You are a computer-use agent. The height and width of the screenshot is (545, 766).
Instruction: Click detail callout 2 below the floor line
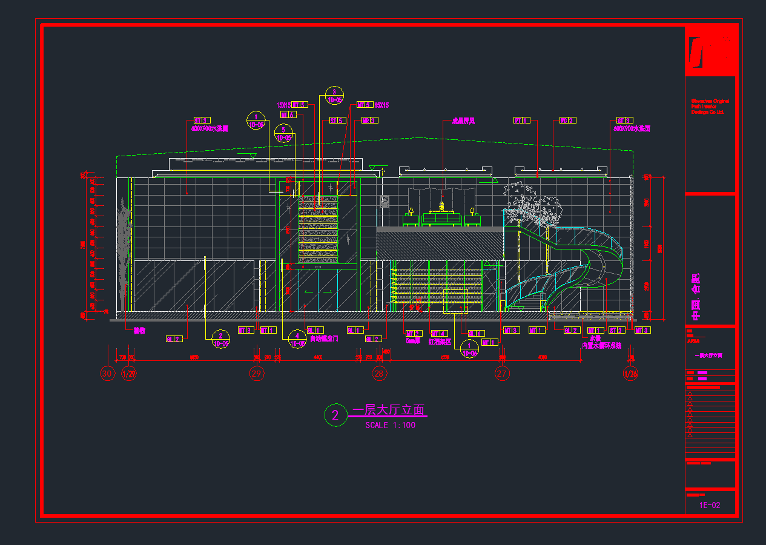(x=221, y=339)
